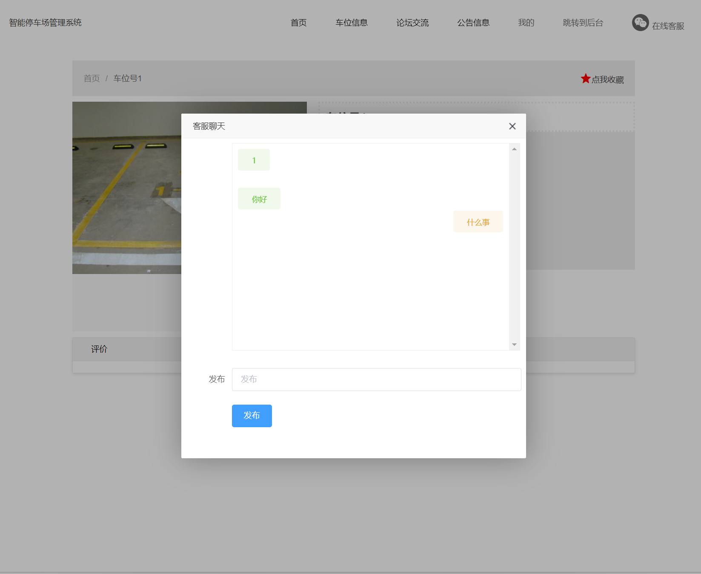Open 论坛交流 menu item

[x=412, y=23]
